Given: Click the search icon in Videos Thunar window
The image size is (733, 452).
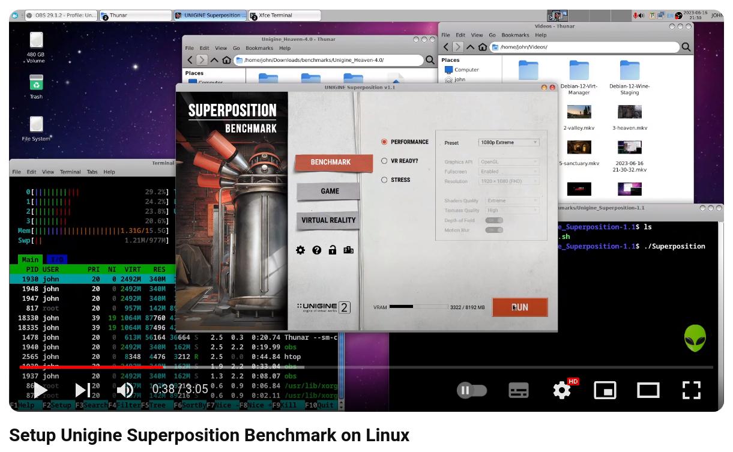Looking at the screenshot, I should pos(686,47).
